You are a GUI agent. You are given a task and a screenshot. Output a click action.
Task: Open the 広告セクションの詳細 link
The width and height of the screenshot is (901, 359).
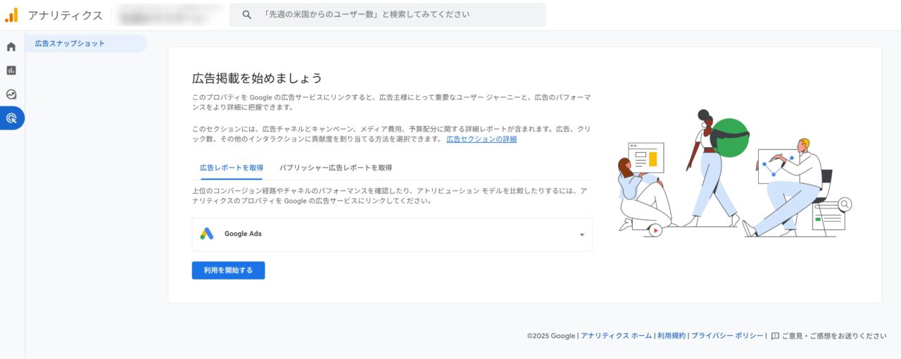(x=481, y=139)
